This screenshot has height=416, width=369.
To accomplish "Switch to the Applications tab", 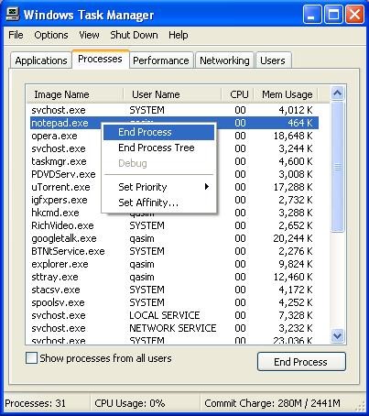I will [x=41, y=60].
